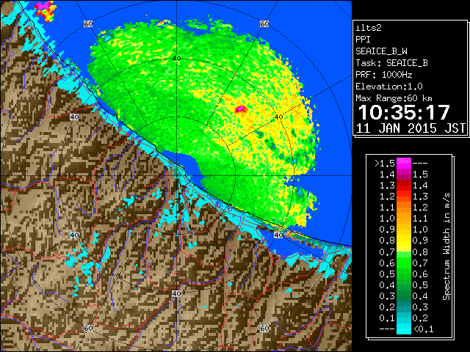Click the '60' range label at bottom left
Image resolution: width=470 pixels, height=352 pixels.
click(x=88, y=328)
